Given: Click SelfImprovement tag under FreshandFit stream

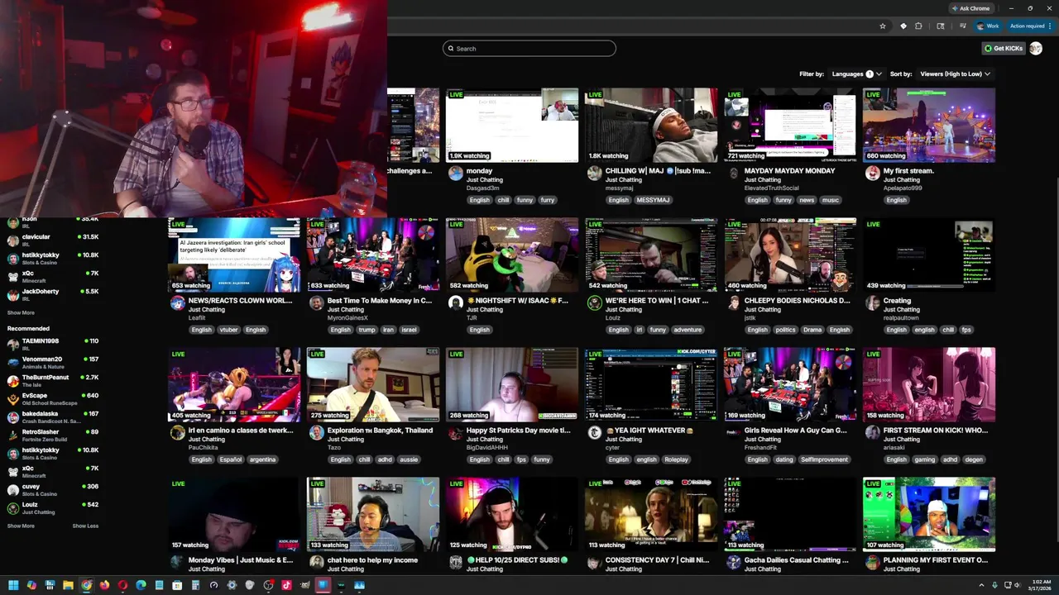Looking at the screenshot, I should click(824, 459).
